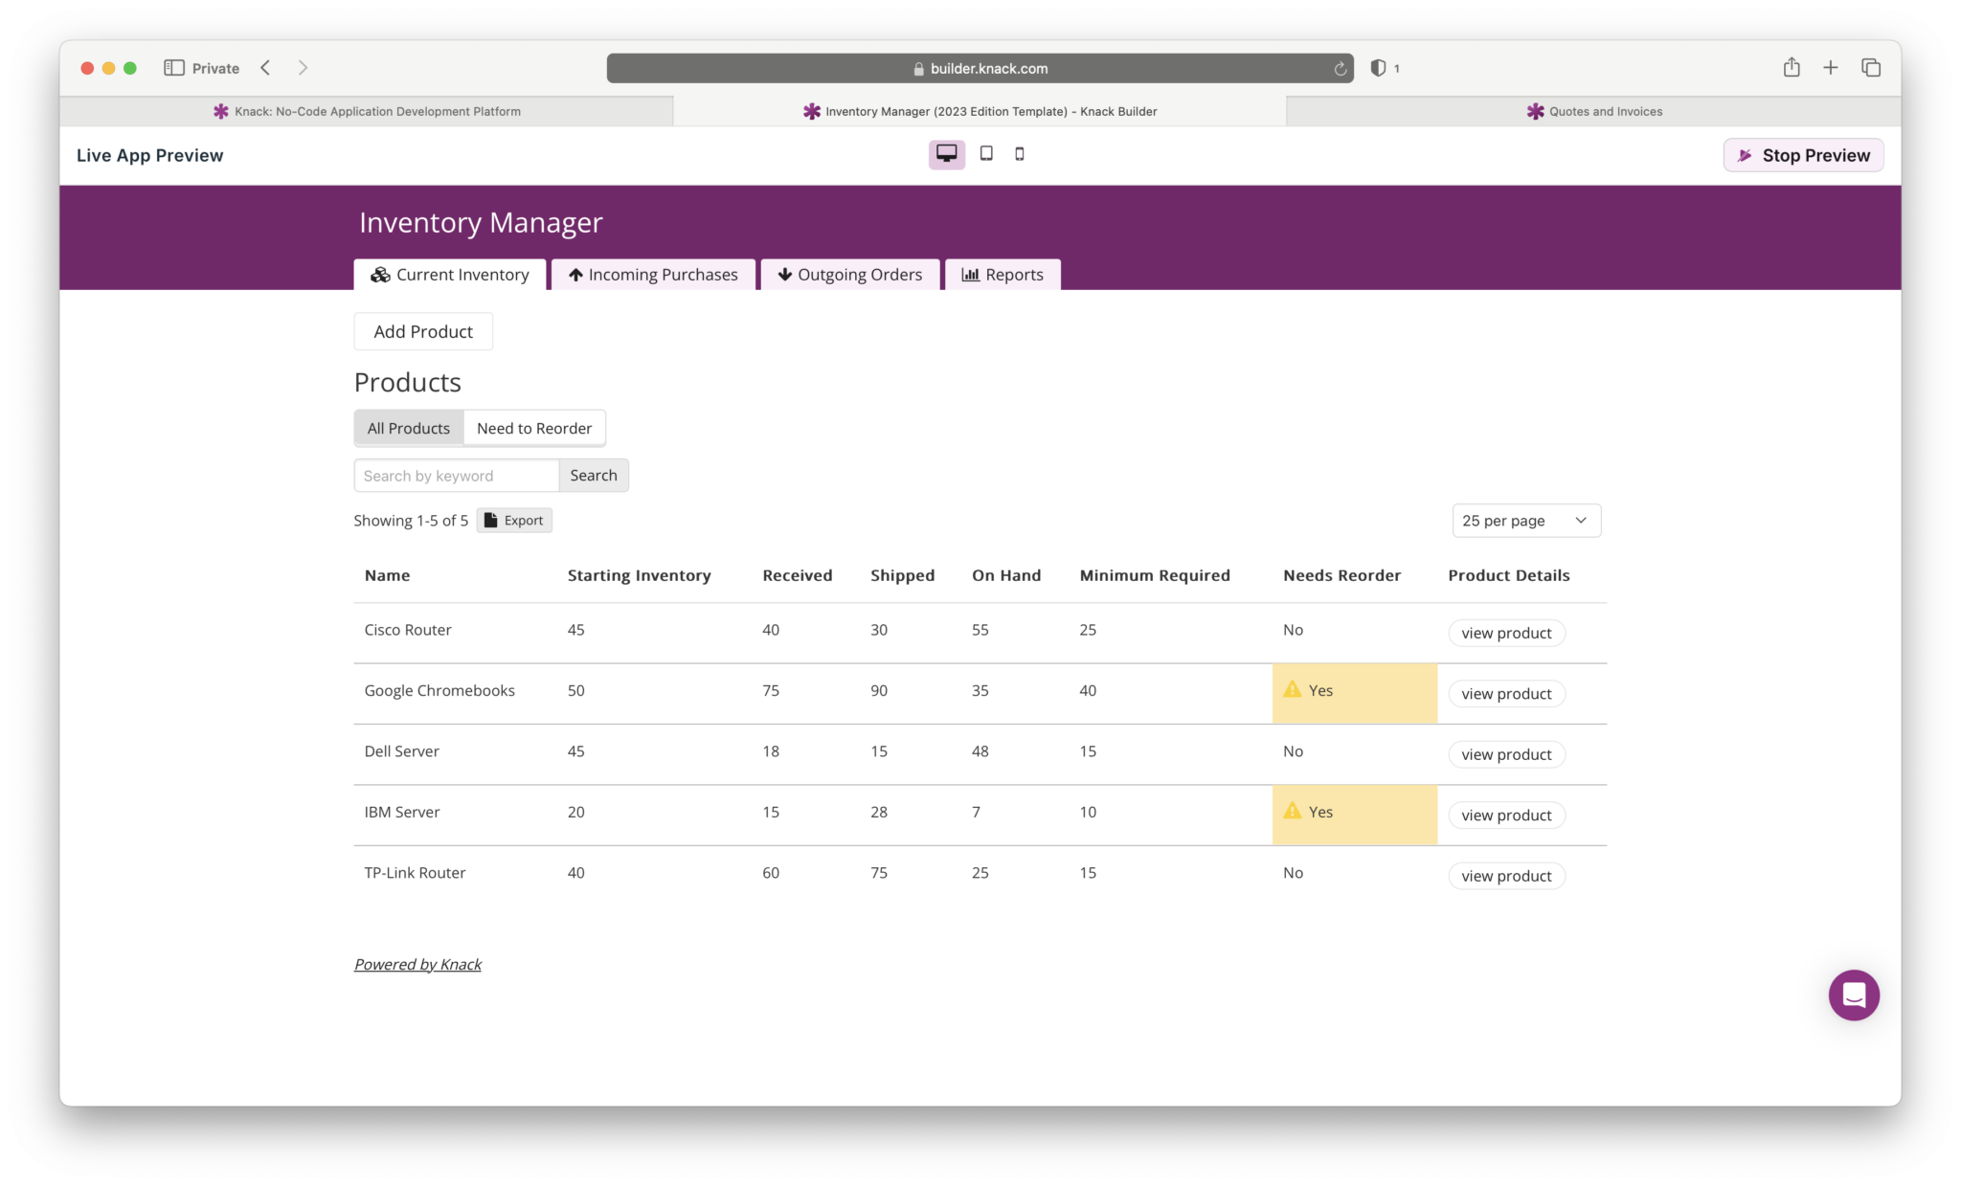Click the browser share icon
The height and width of the screenshot is (1185, 1961).
pyautogui.click(x=1791, y=68)
